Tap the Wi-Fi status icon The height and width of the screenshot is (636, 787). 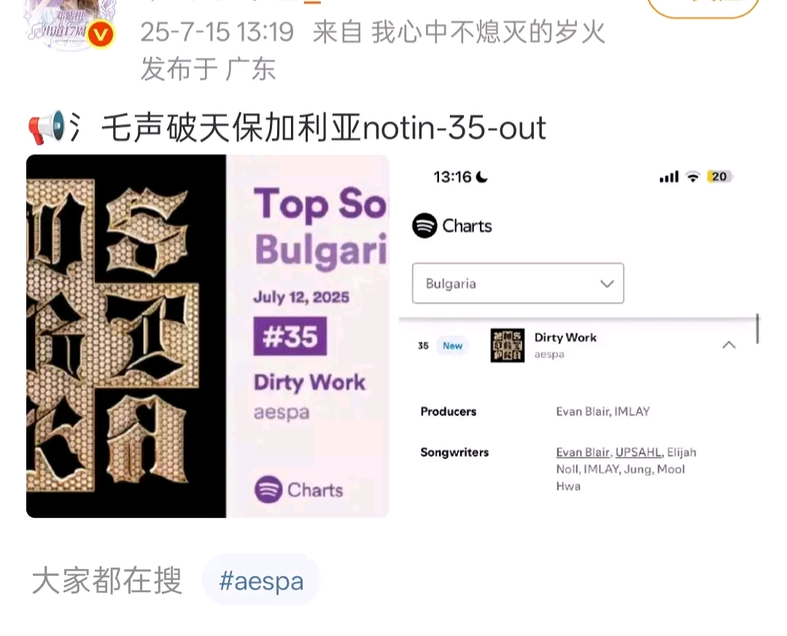(x=693, y=177)
